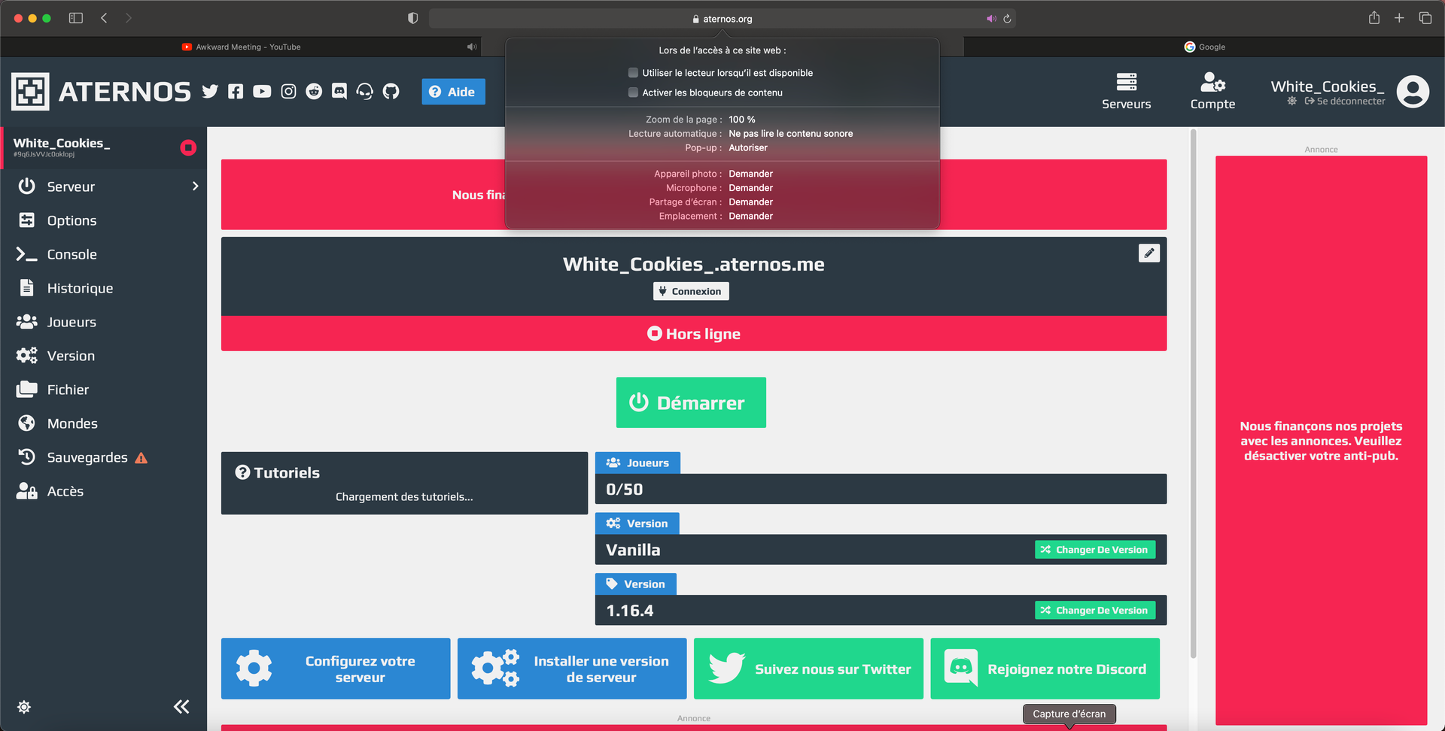Collapse the sidebar with double chevron

(181, 707)
